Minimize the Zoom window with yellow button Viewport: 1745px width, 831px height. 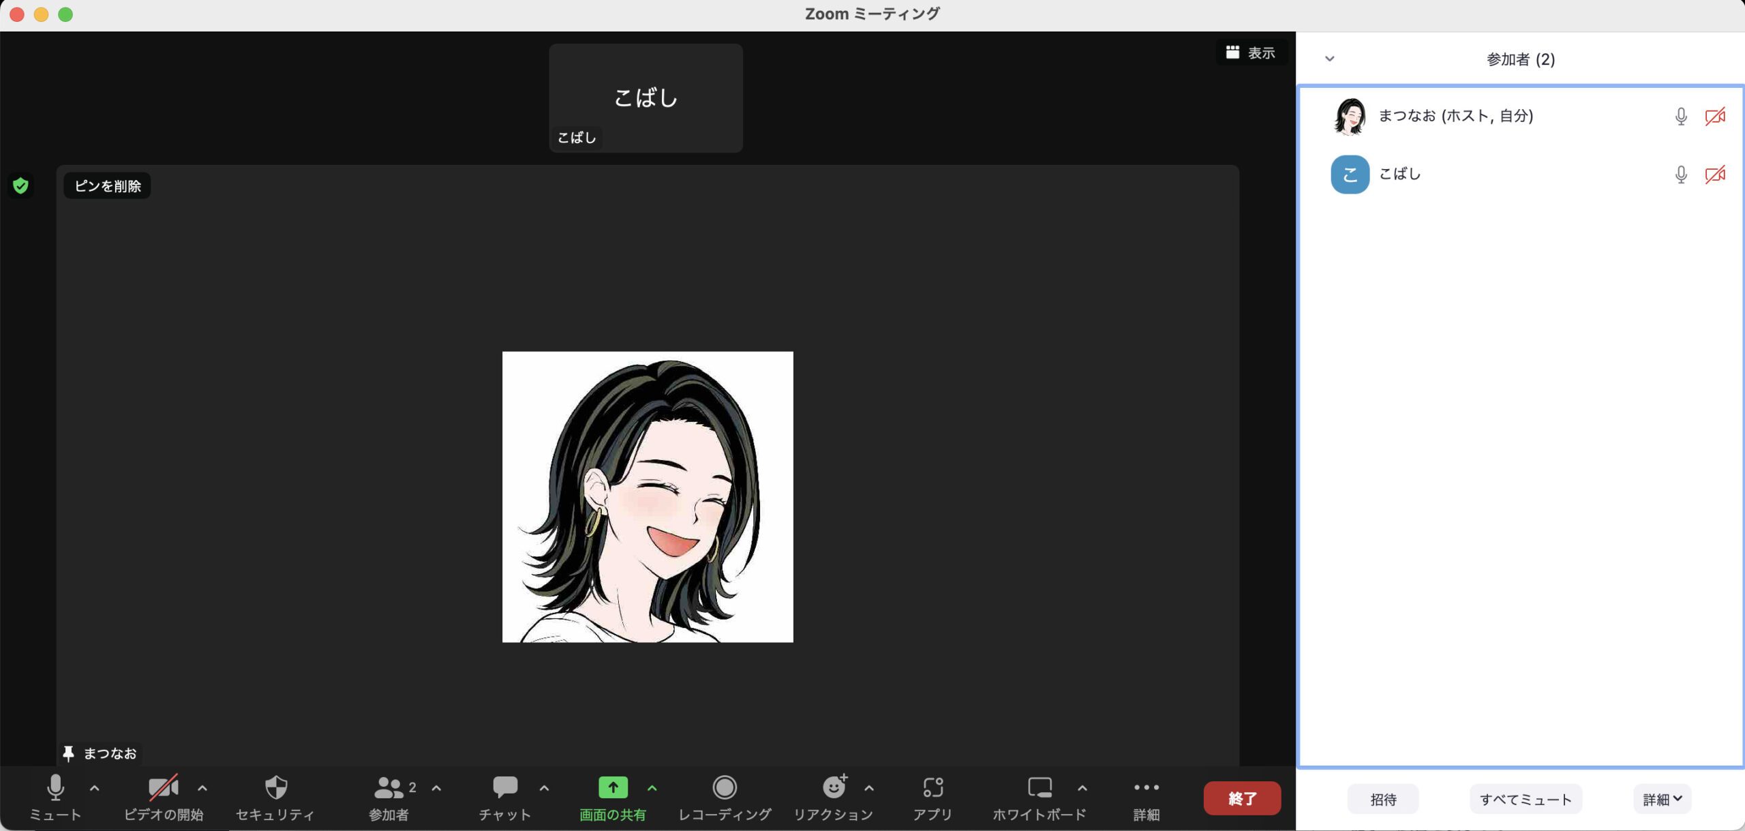[41, 14]
